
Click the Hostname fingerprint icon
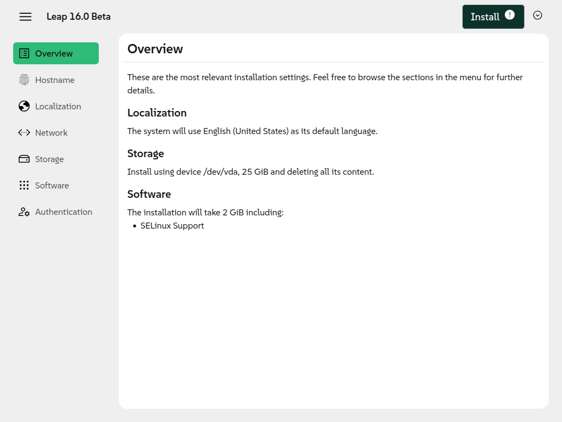point(24,80)
